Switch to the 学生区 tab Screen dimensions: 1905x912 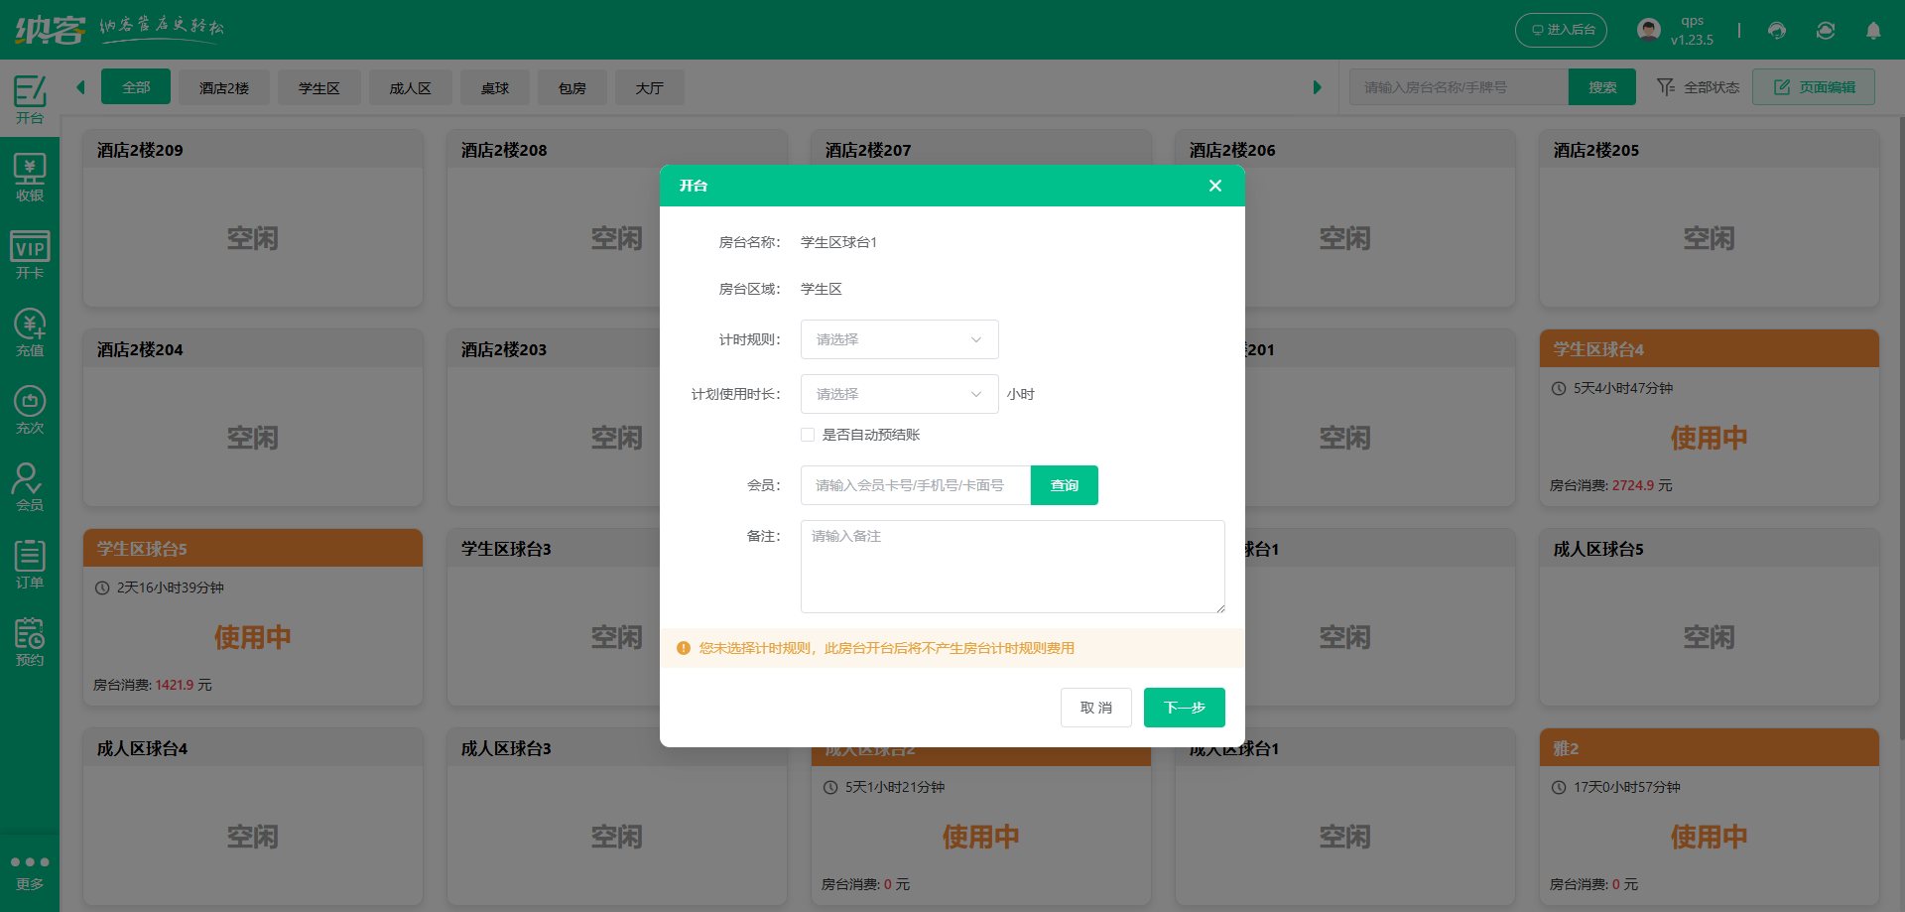click(x=318, y=87)
